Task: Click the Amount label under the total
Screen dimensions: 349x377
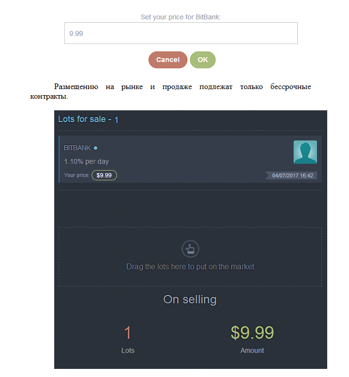Action: point(252,351)
